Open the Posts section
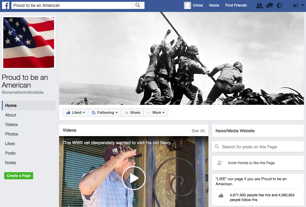 10,153
